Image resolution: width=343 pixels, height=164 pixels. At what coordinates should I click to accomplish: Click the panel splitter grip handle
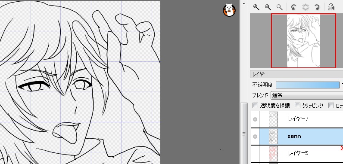pos(244,134)
